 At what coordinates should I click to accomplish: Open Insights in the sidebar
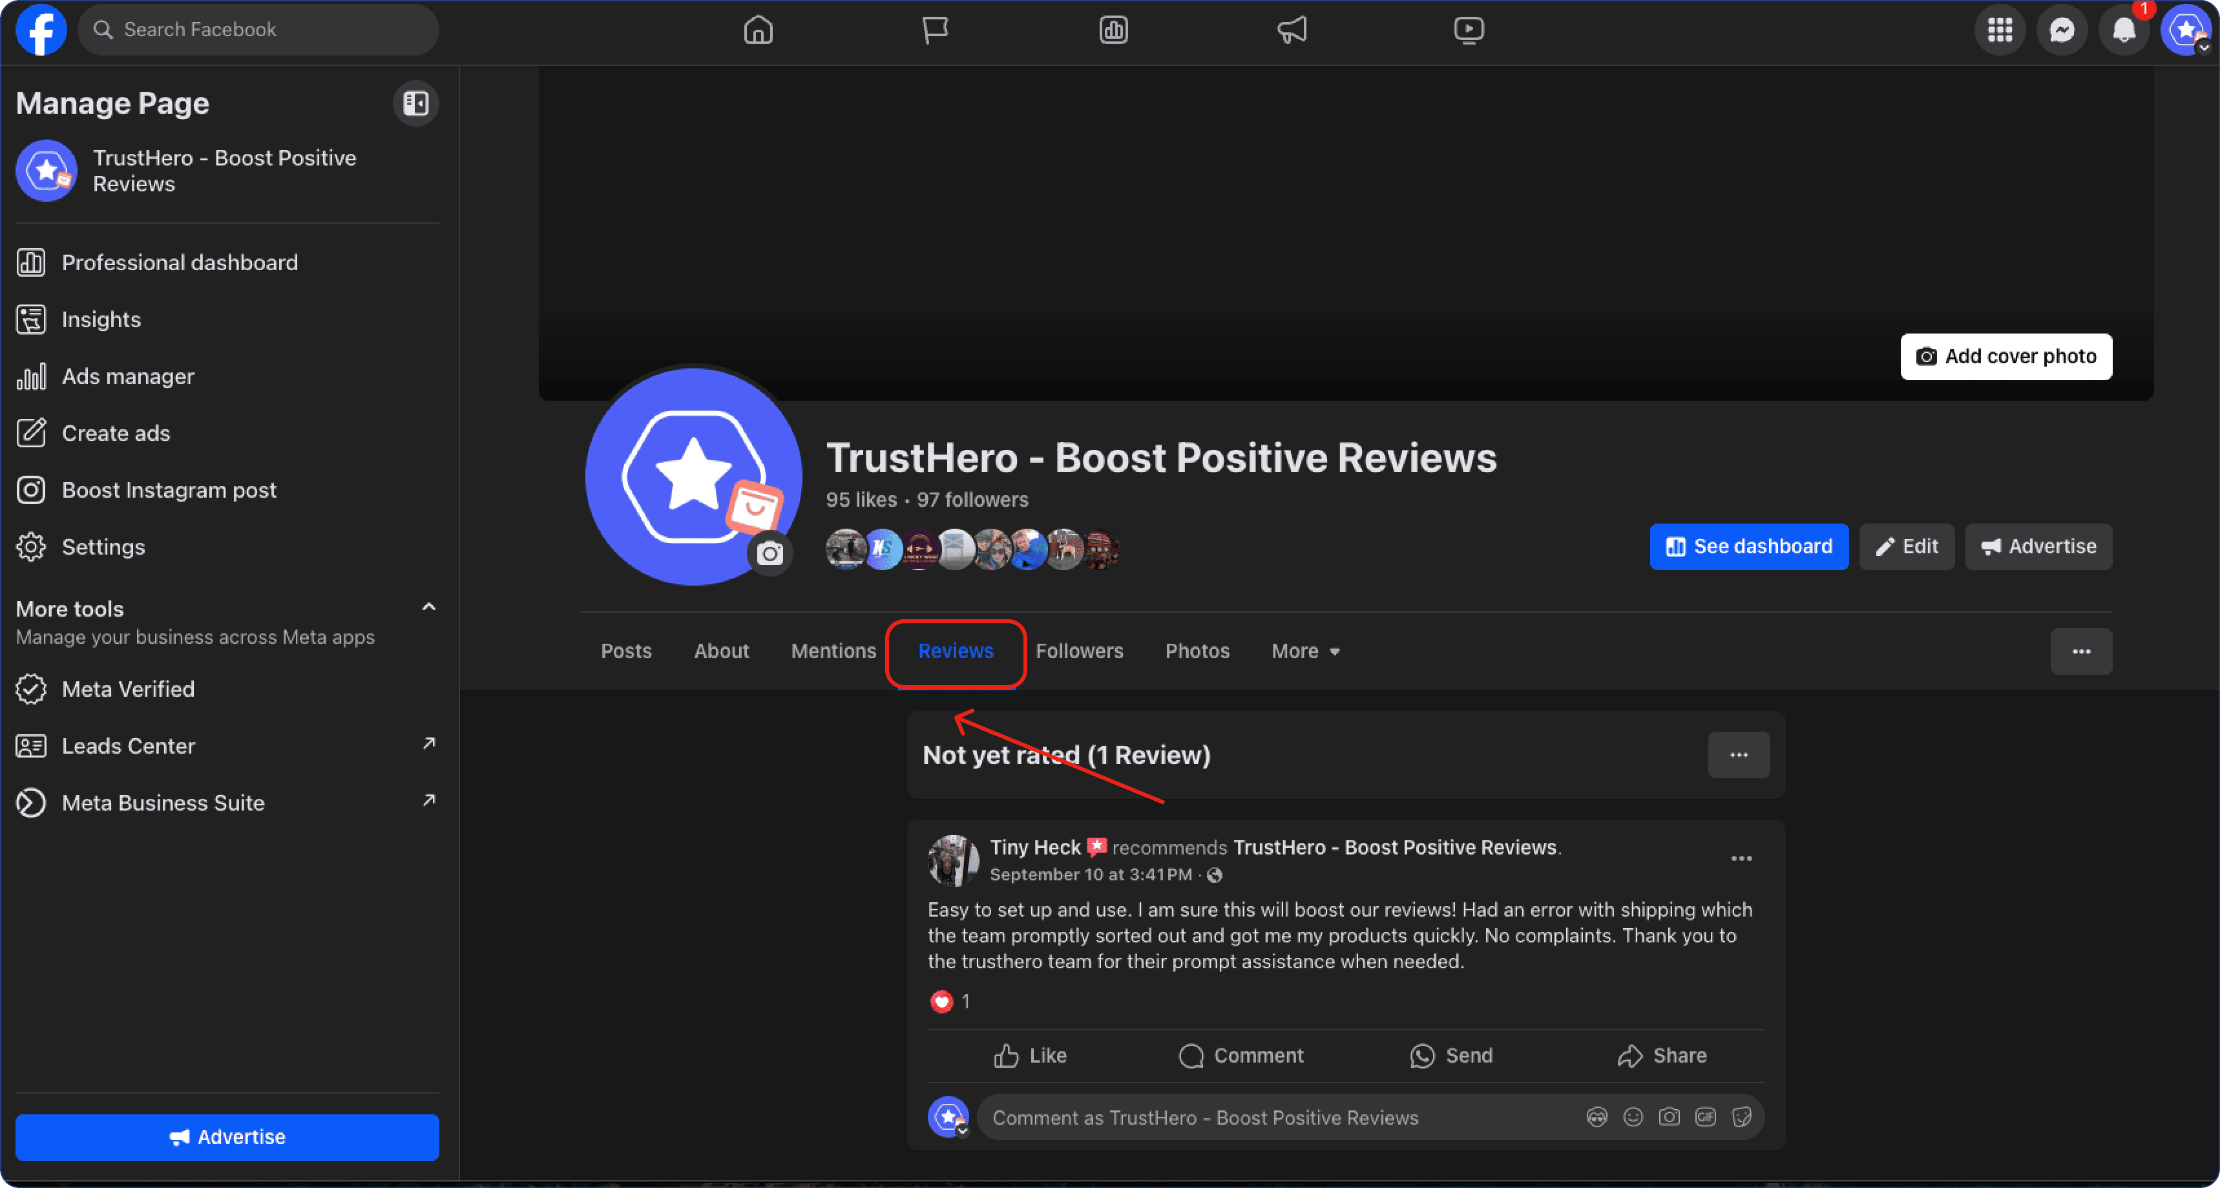[x=101, y=320]
